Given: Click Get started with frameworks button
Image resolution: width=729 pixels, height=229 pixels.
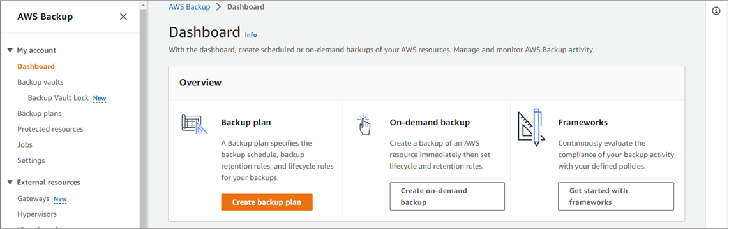Looking at the screenshot, I should pyautogui.click(x=615, y=196).
